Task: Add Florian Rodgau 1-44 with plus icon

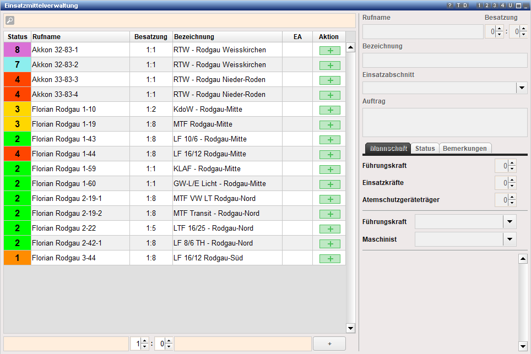Action: (x=329, y=154)
